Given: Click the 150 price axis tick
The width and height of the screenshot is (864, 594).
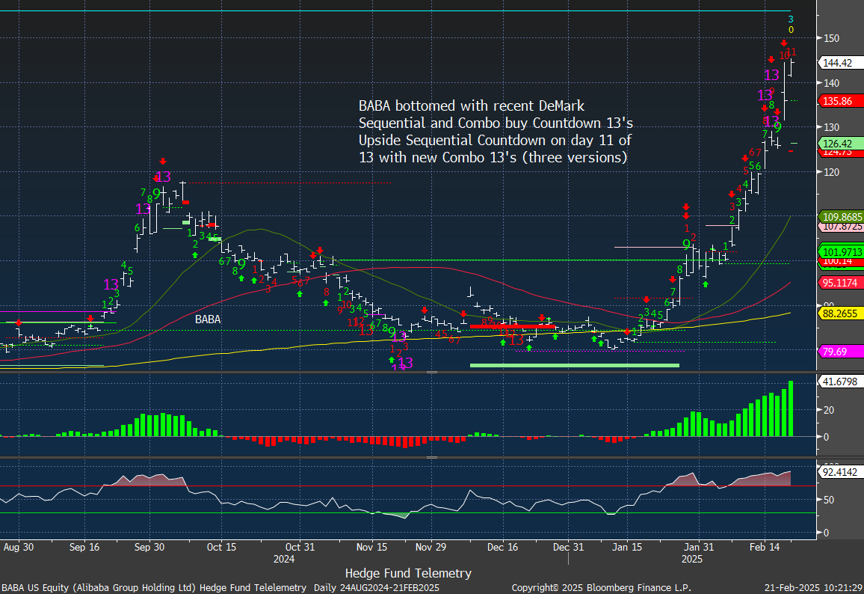Looking at the screenshot, I should coord(832,38).
